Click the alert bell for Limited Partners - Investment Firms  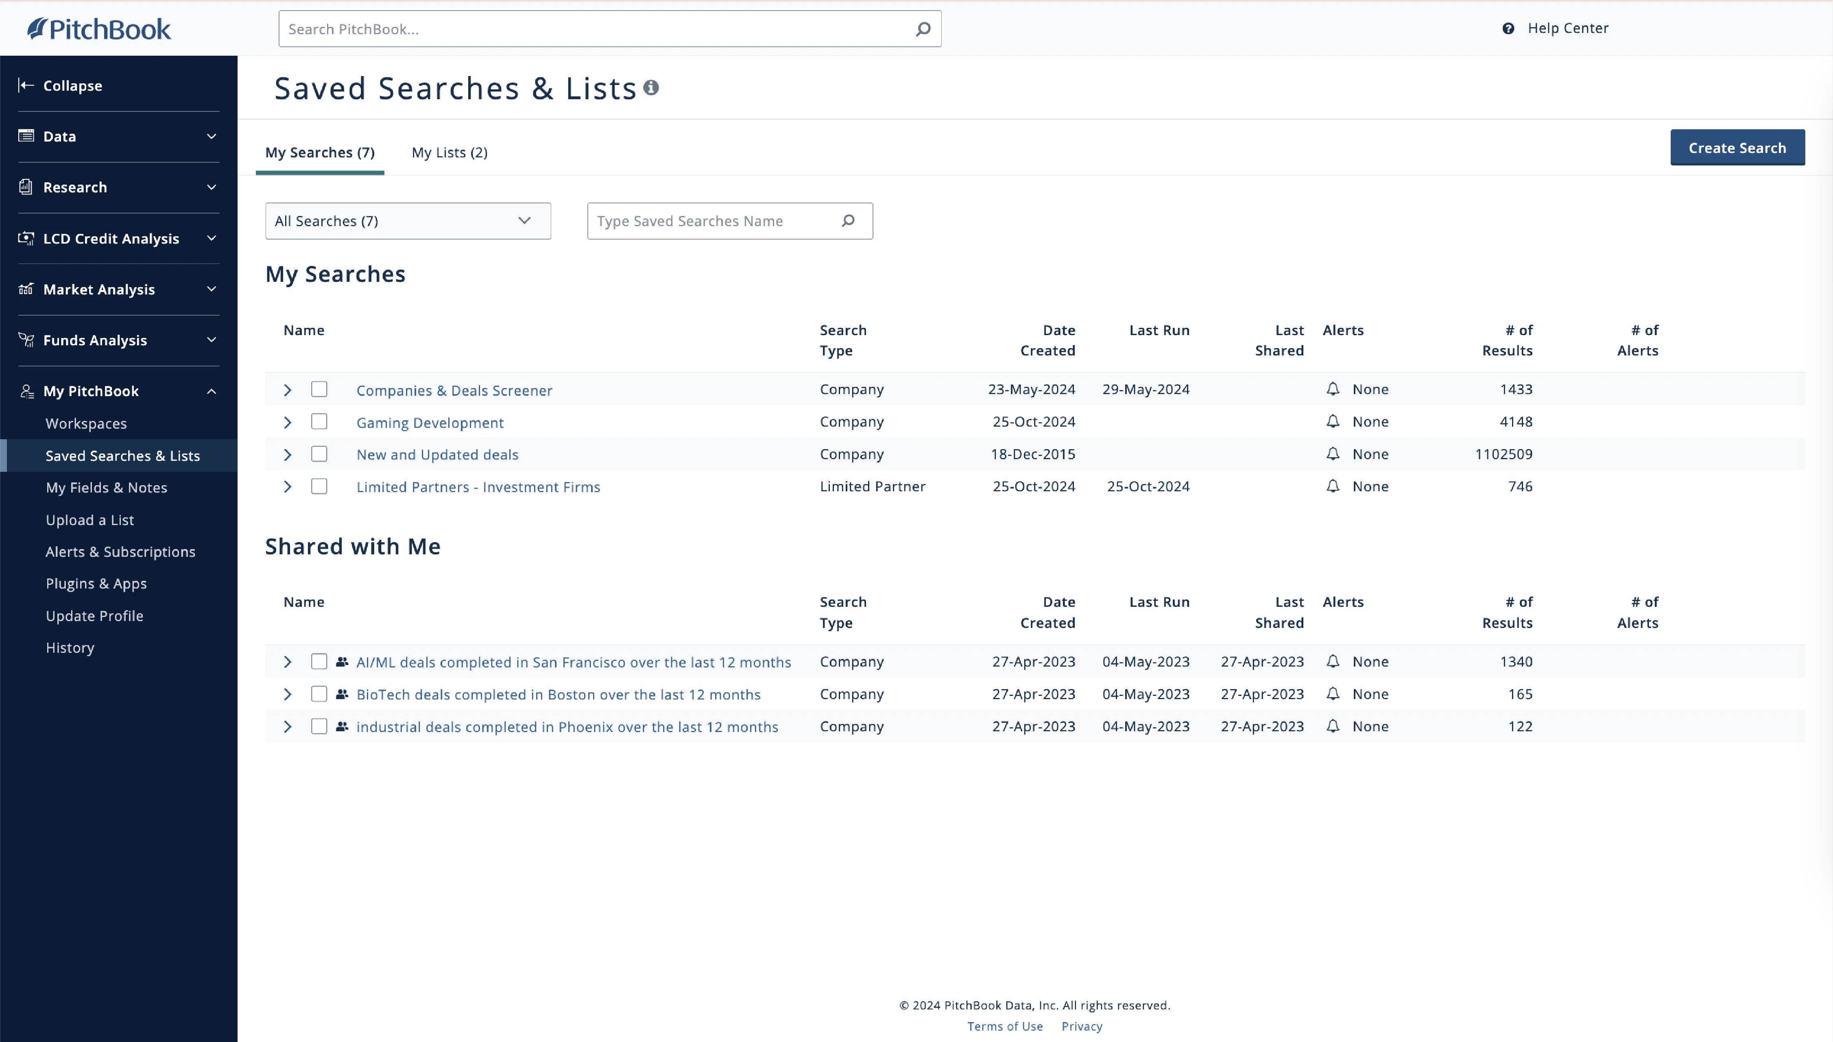click(x=1333, y=486)
